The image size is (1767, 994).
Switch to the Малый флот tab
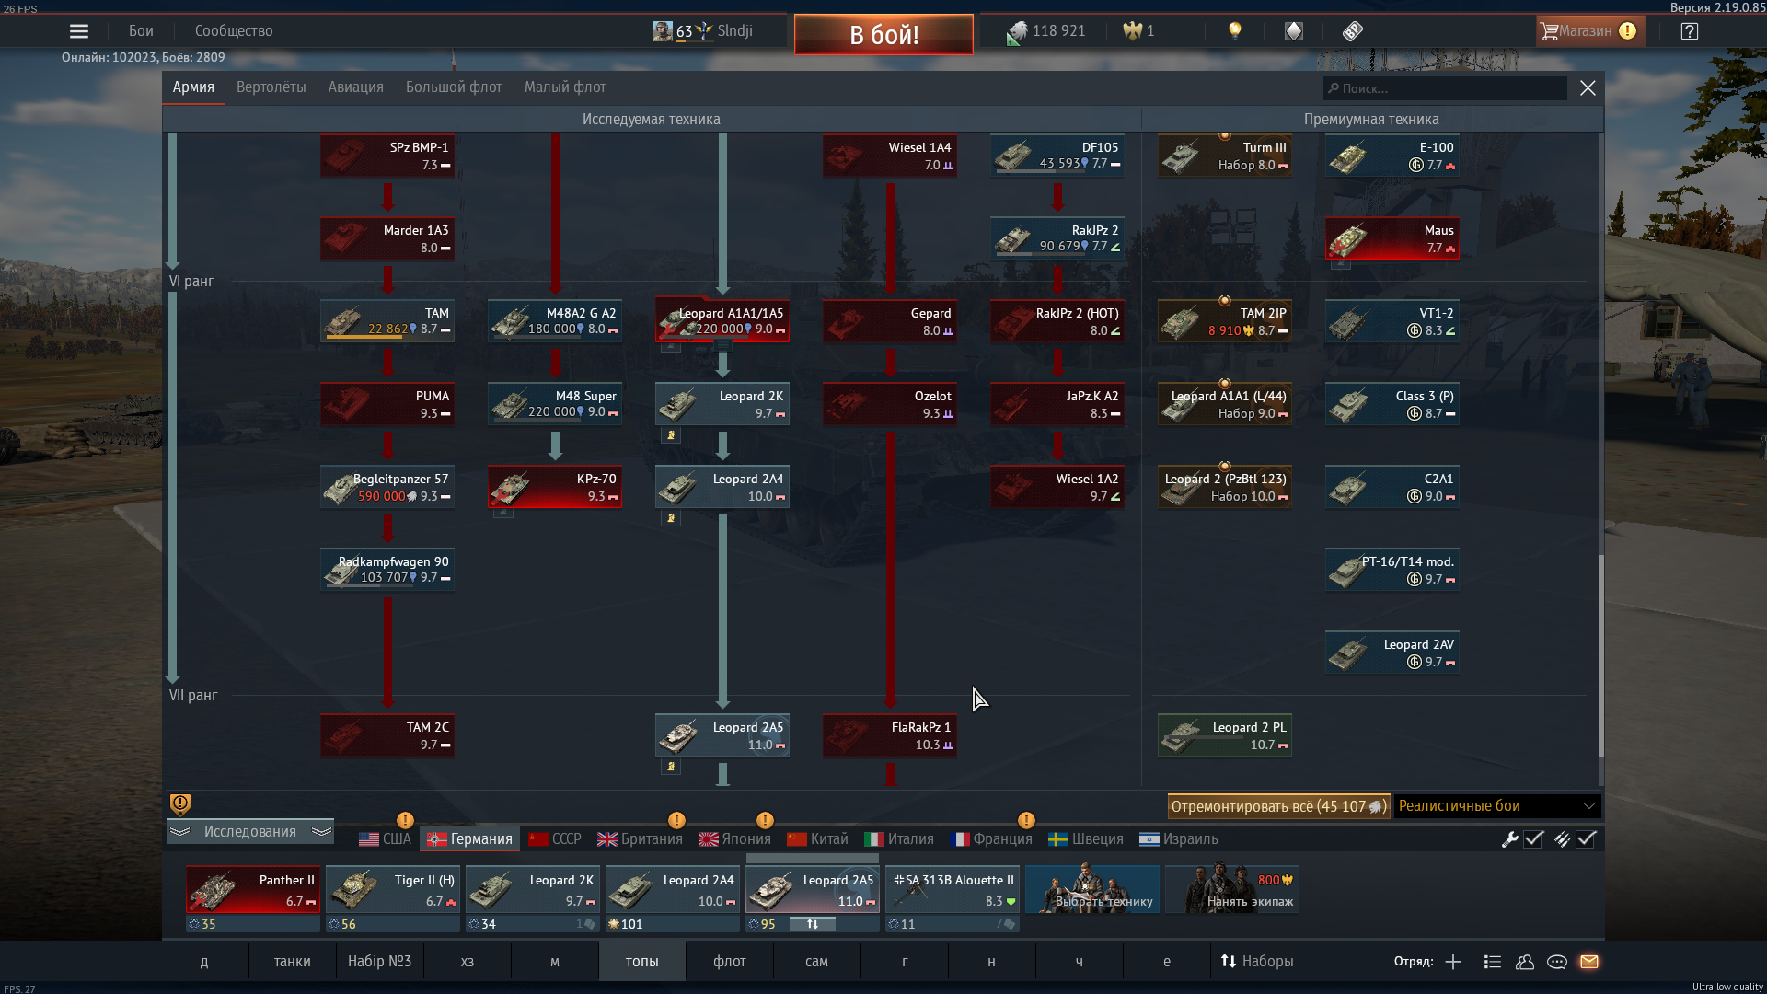tap(565, 87)
